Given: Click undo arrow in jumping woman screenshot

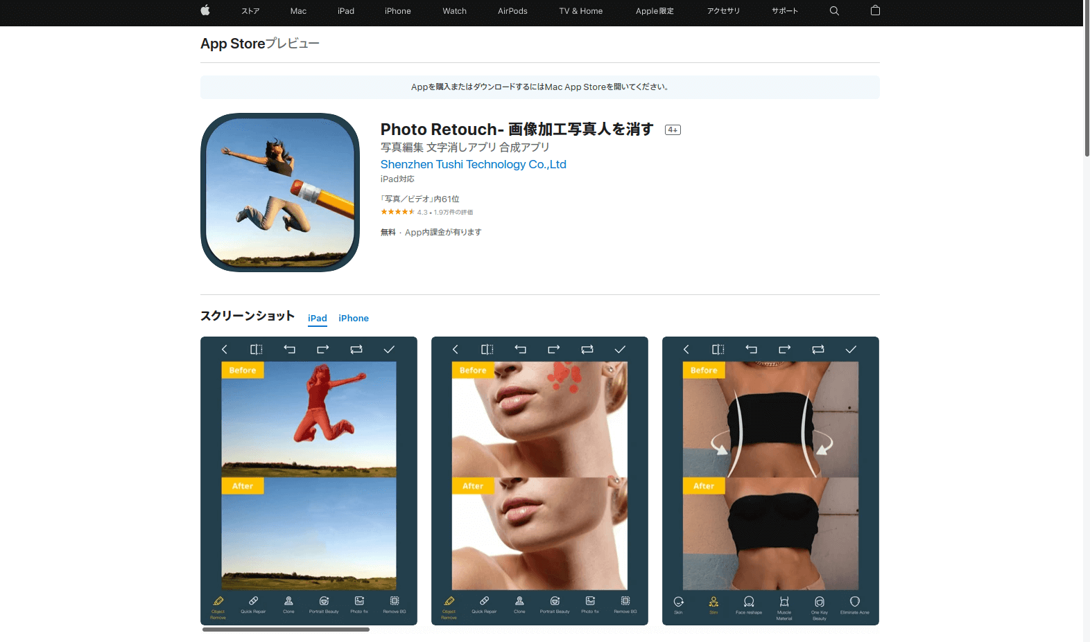Looking at the screenshot, I should tap(290, 350).
